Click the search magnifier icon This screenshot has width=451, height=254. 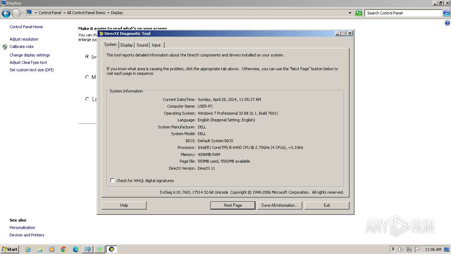[x=446, y=13]
